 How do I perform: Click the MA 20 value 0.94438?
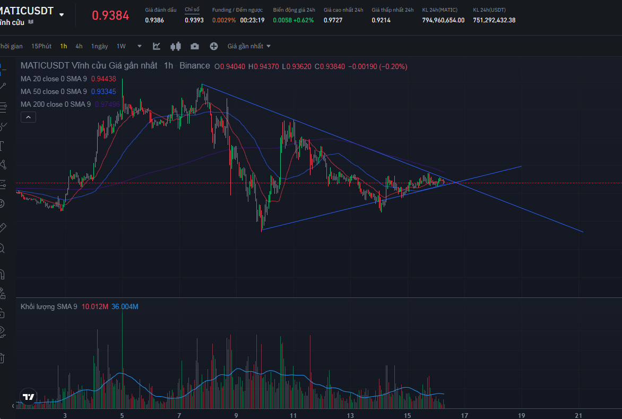click(103, 79)
